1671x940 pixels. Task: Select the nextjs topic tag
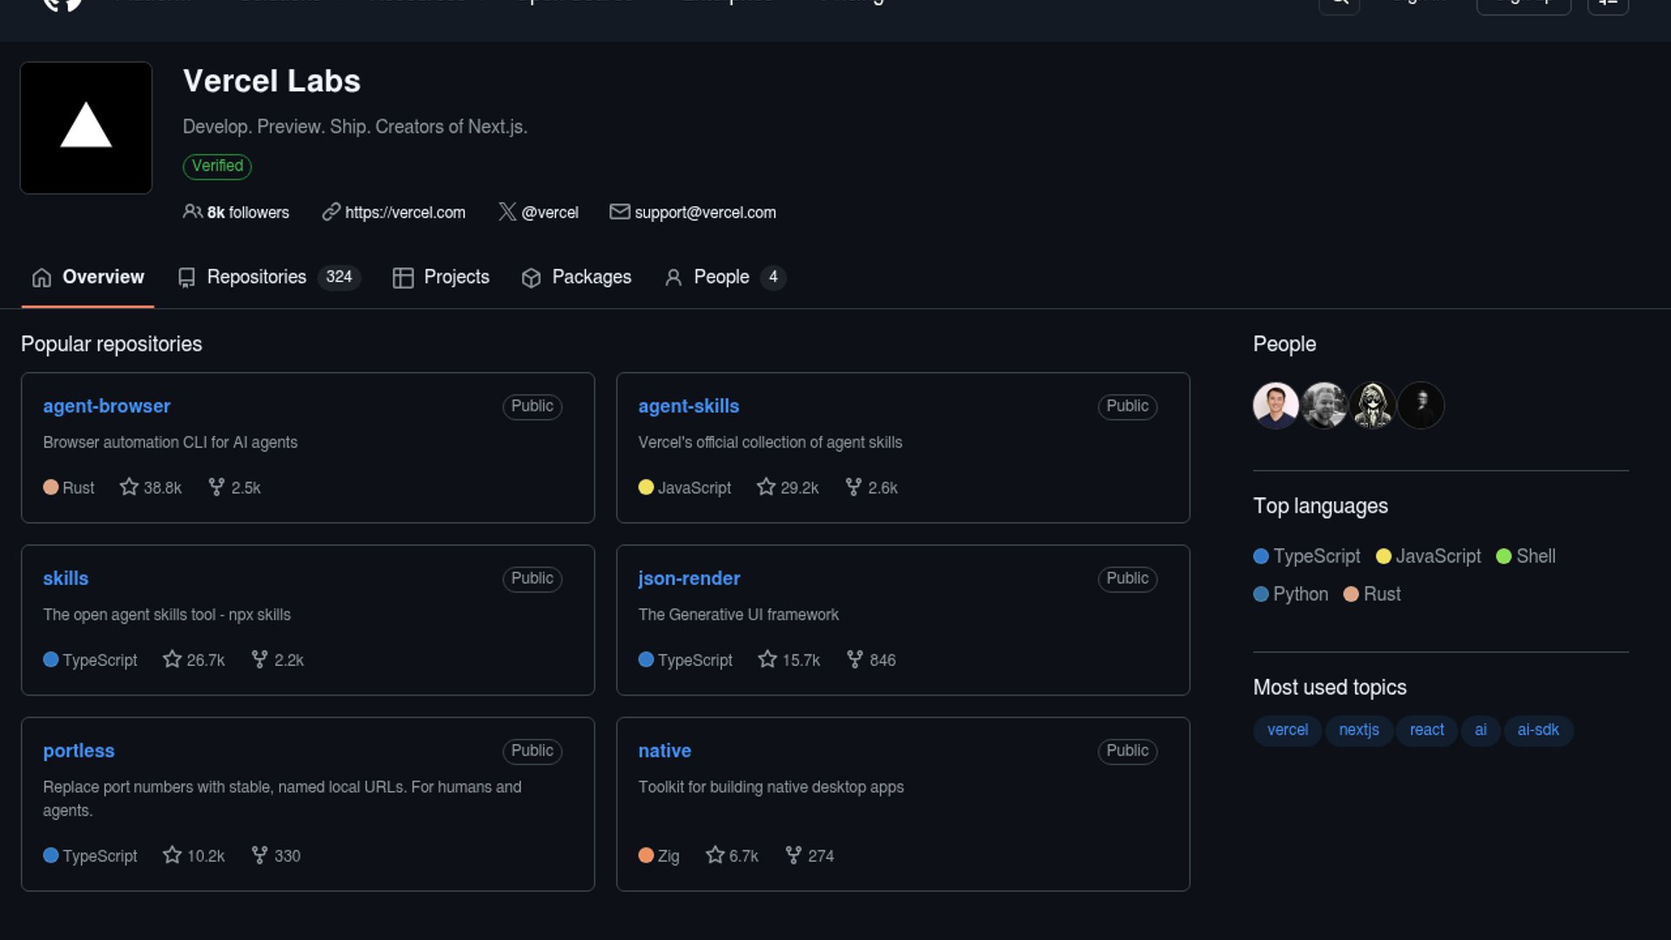[x=1359, y=730]
